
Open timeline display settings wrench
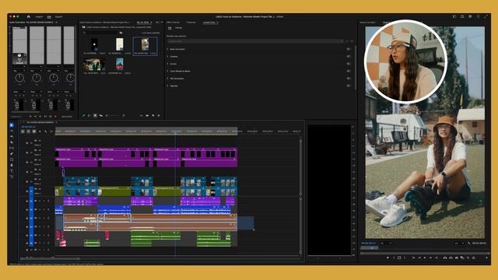(x=45, y=131)
